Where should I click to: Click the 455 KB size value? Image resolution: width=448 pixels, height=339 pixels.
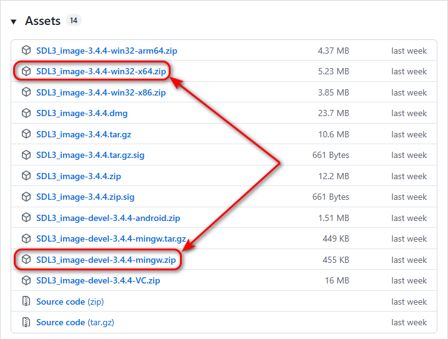(x=336, y=260)
